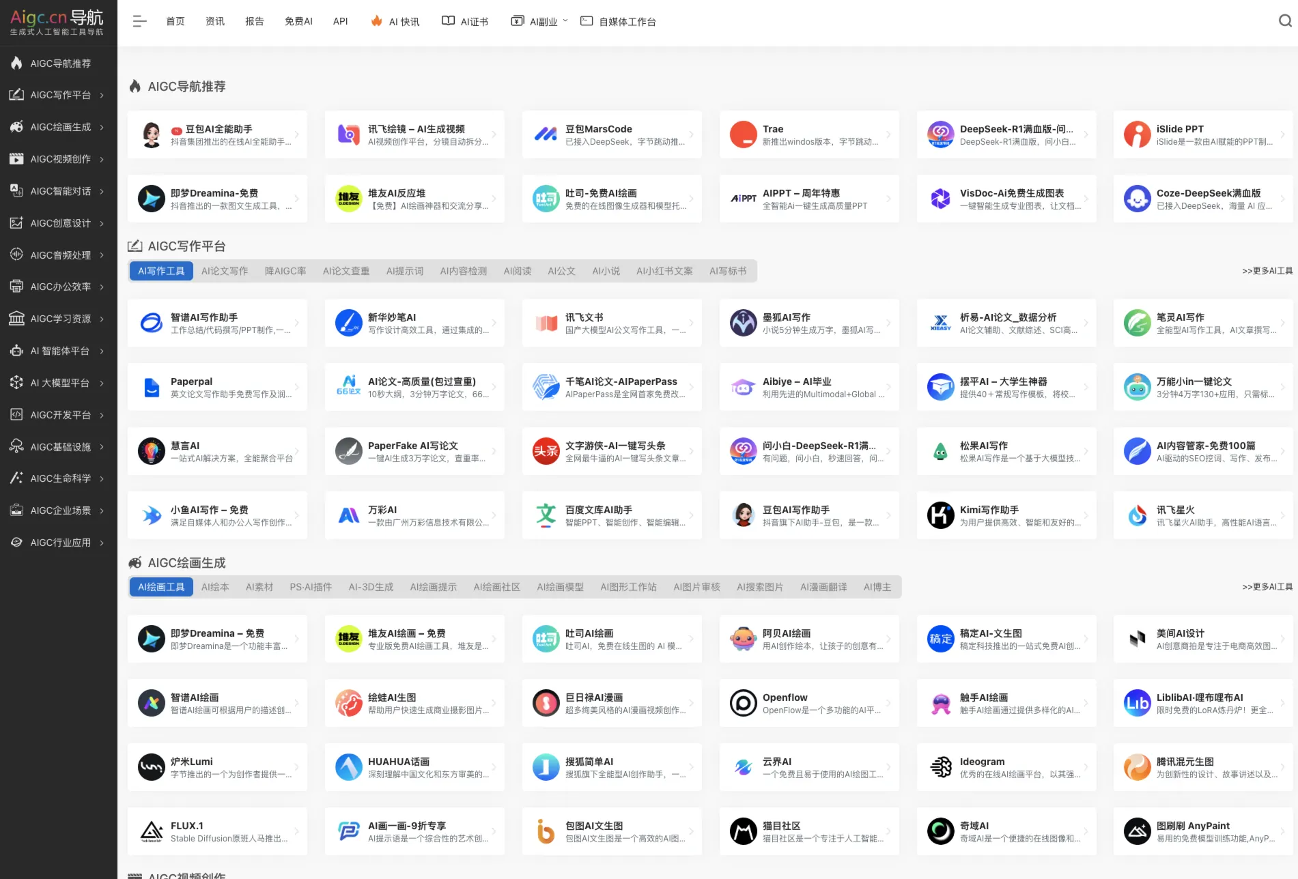
Task: Expand AIGC视频创作 sidebar category
Action: point(58,159)
